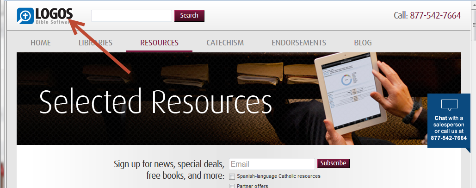Enable Spanish-language Catholic resources checkbox

click(x=232, y=176)
